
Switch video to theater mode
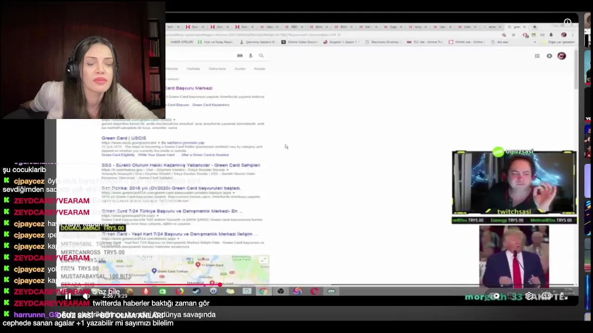point(547,296)
